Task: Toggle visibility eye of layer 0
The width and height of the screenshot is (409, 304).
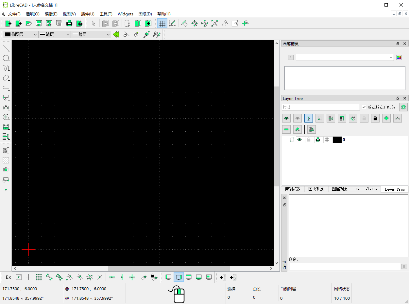Action: 299,140
